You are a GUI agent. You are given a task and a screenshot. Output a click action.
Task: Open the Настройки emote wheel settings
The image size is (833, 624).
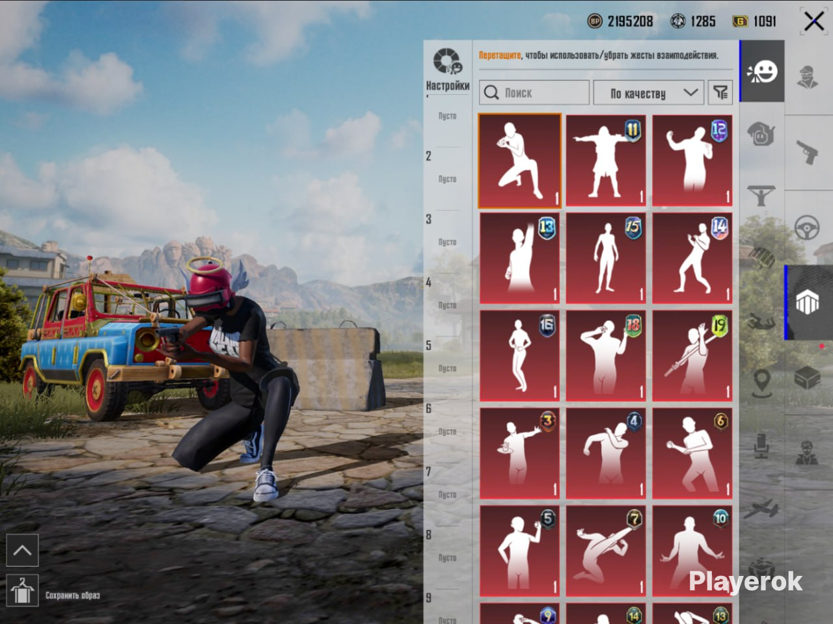[448, 69]
